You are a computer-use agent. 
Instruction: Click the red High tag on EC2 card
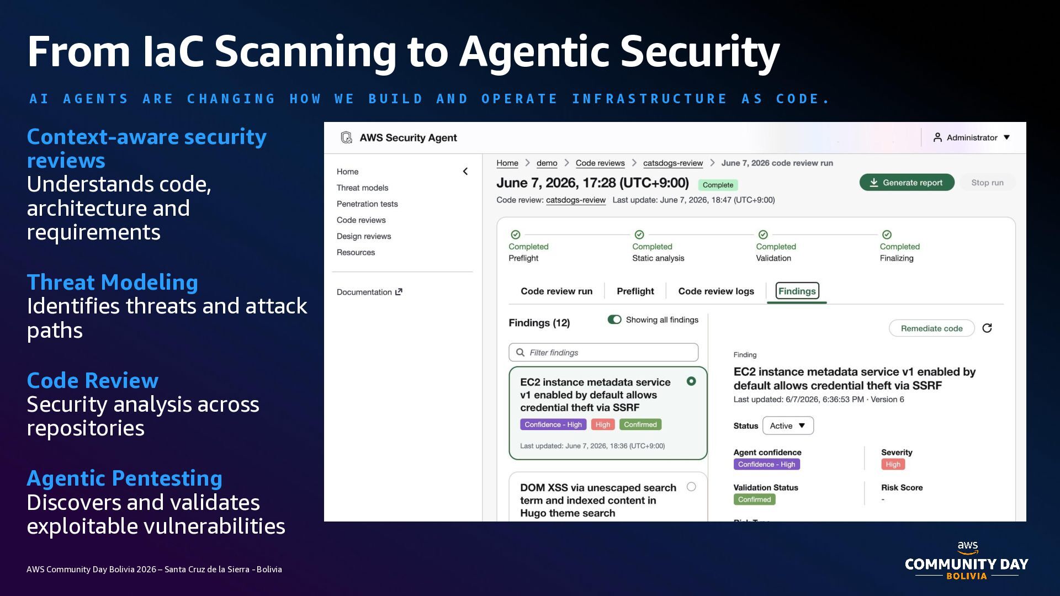603,424
